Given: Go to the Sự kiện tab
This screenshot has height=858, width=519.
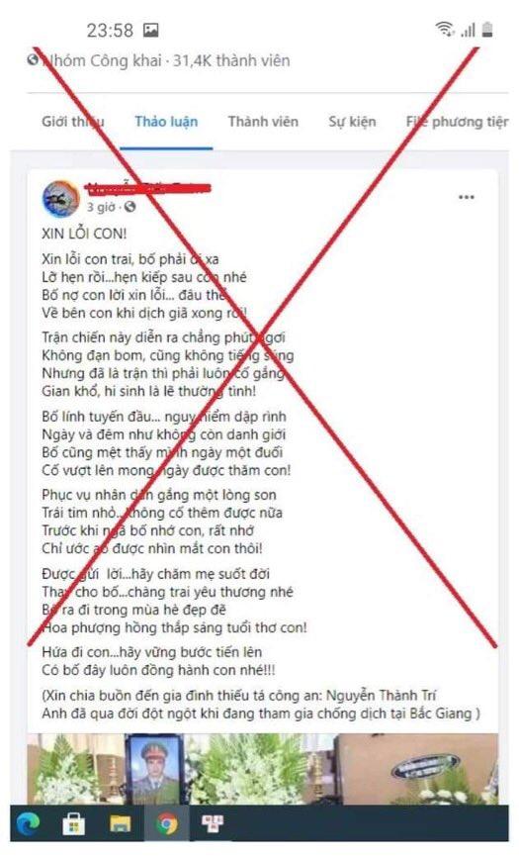Looking at the screenshot, I should coord(352,121).
